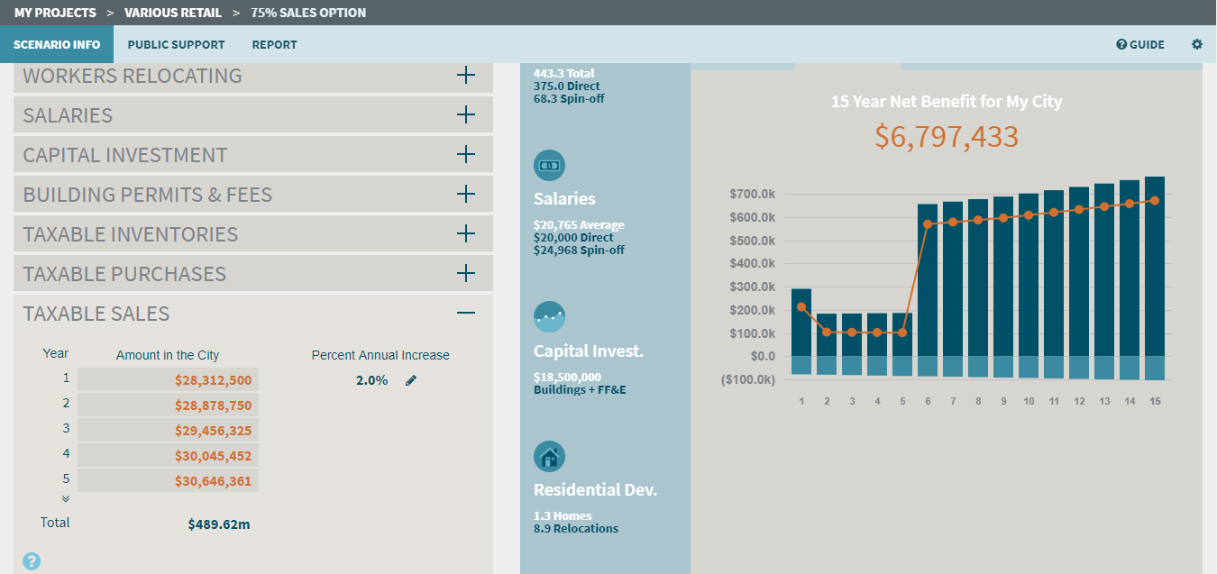Click the Capital Invest. chart icon

[549, 317]
